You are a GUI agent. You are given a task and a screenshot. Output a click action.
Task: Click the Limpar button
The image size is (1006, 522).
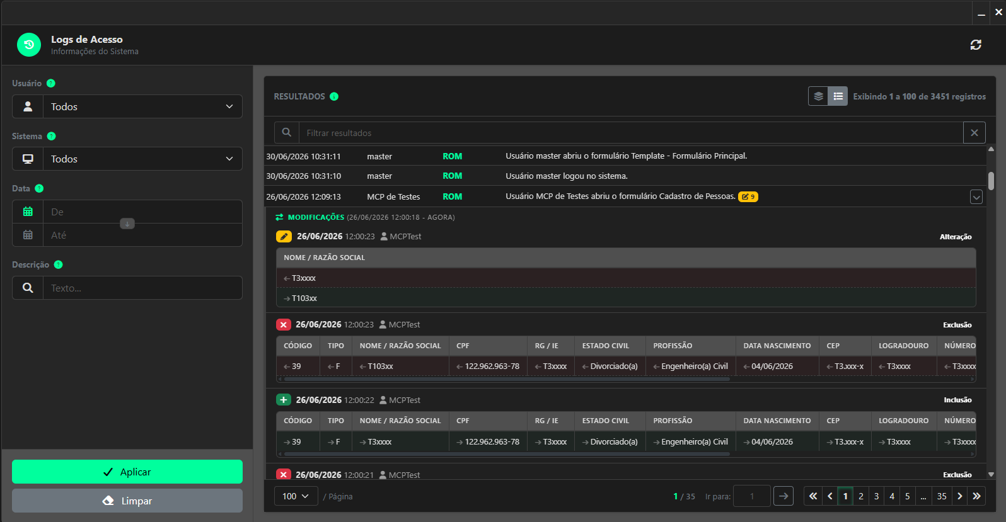pyautogui.click(x=127, y=501)
